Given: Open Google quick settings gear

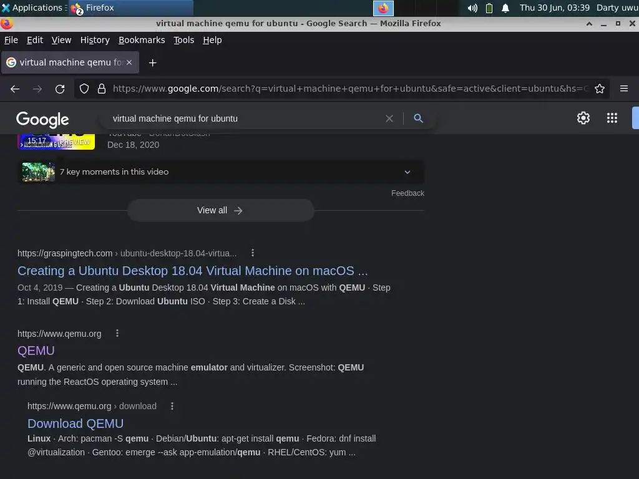Looking at the screenshot, I should click(x=583, y=118).
